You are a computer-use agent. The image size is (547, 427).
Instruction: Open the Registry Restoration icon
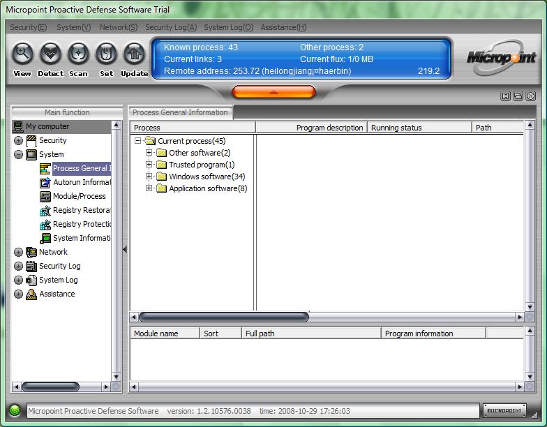pos(45,211)
